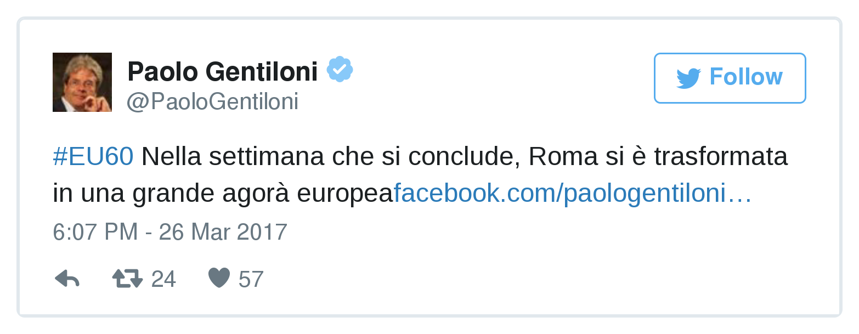859x334 pixels.
Task: Click the retweet count 24
Action: (x=163, y=280)
